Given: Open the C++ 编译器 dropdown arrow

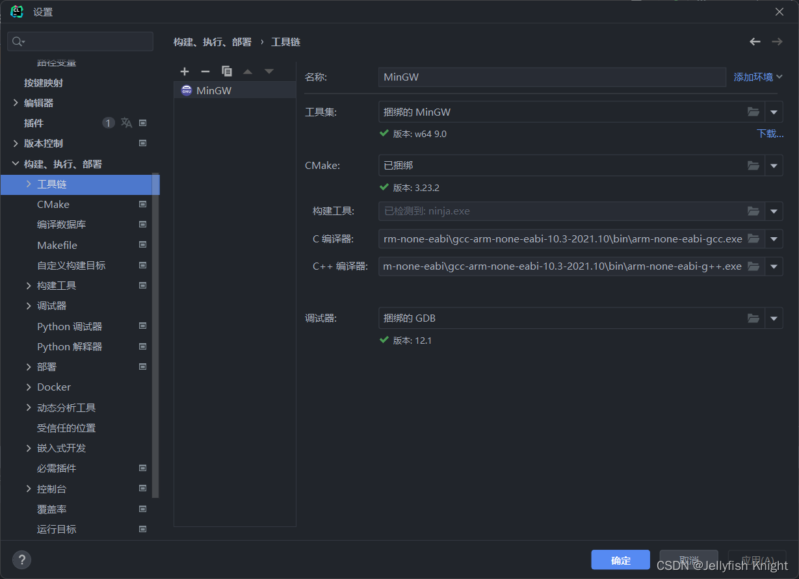Looking at the screenshot, I should point(774,266).
